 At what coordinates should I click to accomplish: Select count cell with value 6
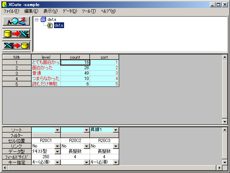pos(75,84)
